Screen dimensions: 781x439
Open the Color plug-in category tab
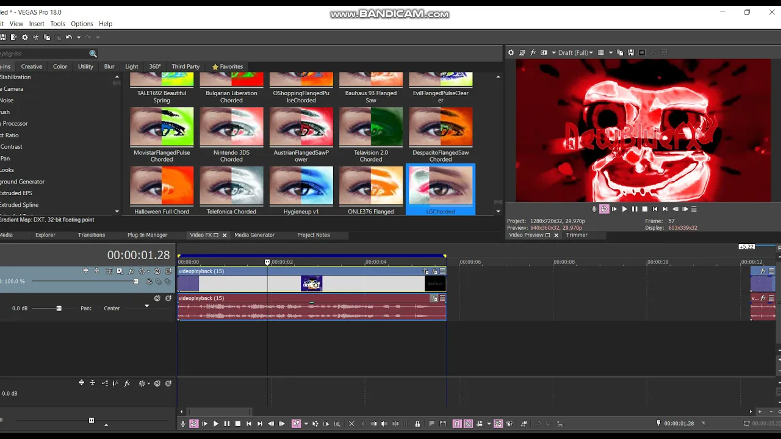pos(60,66)
